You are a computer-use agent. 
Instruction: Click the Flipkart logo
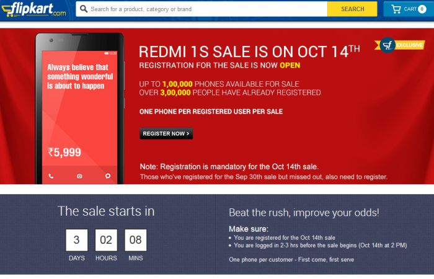click(x=35, y=9)
